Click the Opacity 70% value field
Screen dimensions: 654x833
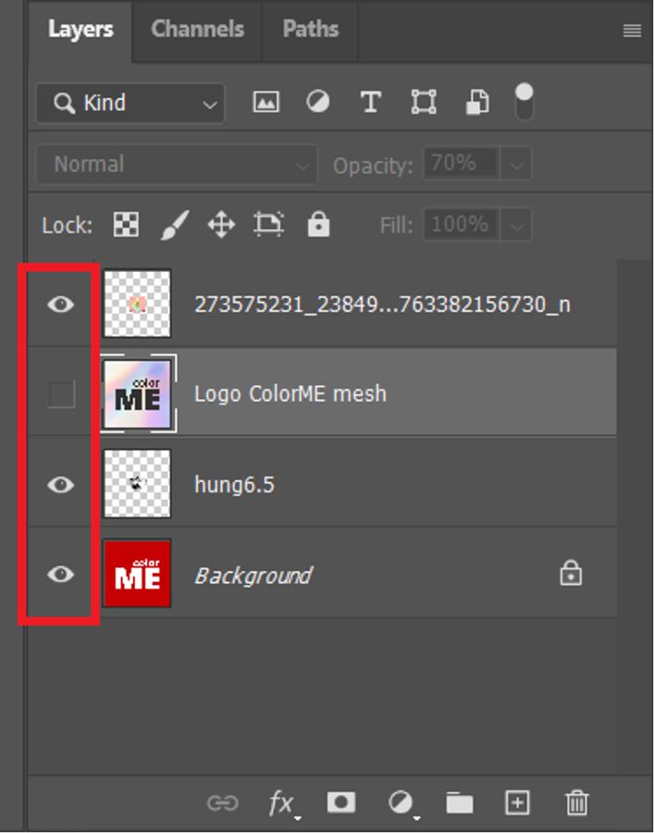(462, 163)
